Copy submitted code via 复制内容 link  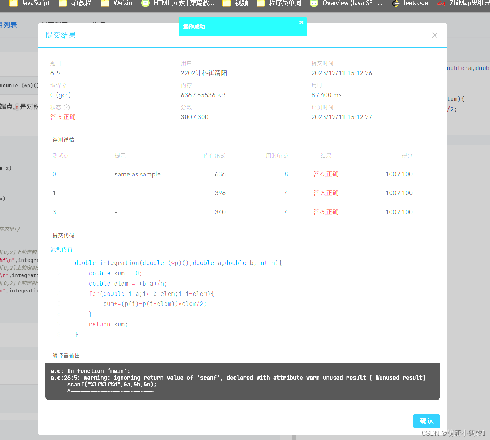[x=62, y=249]
